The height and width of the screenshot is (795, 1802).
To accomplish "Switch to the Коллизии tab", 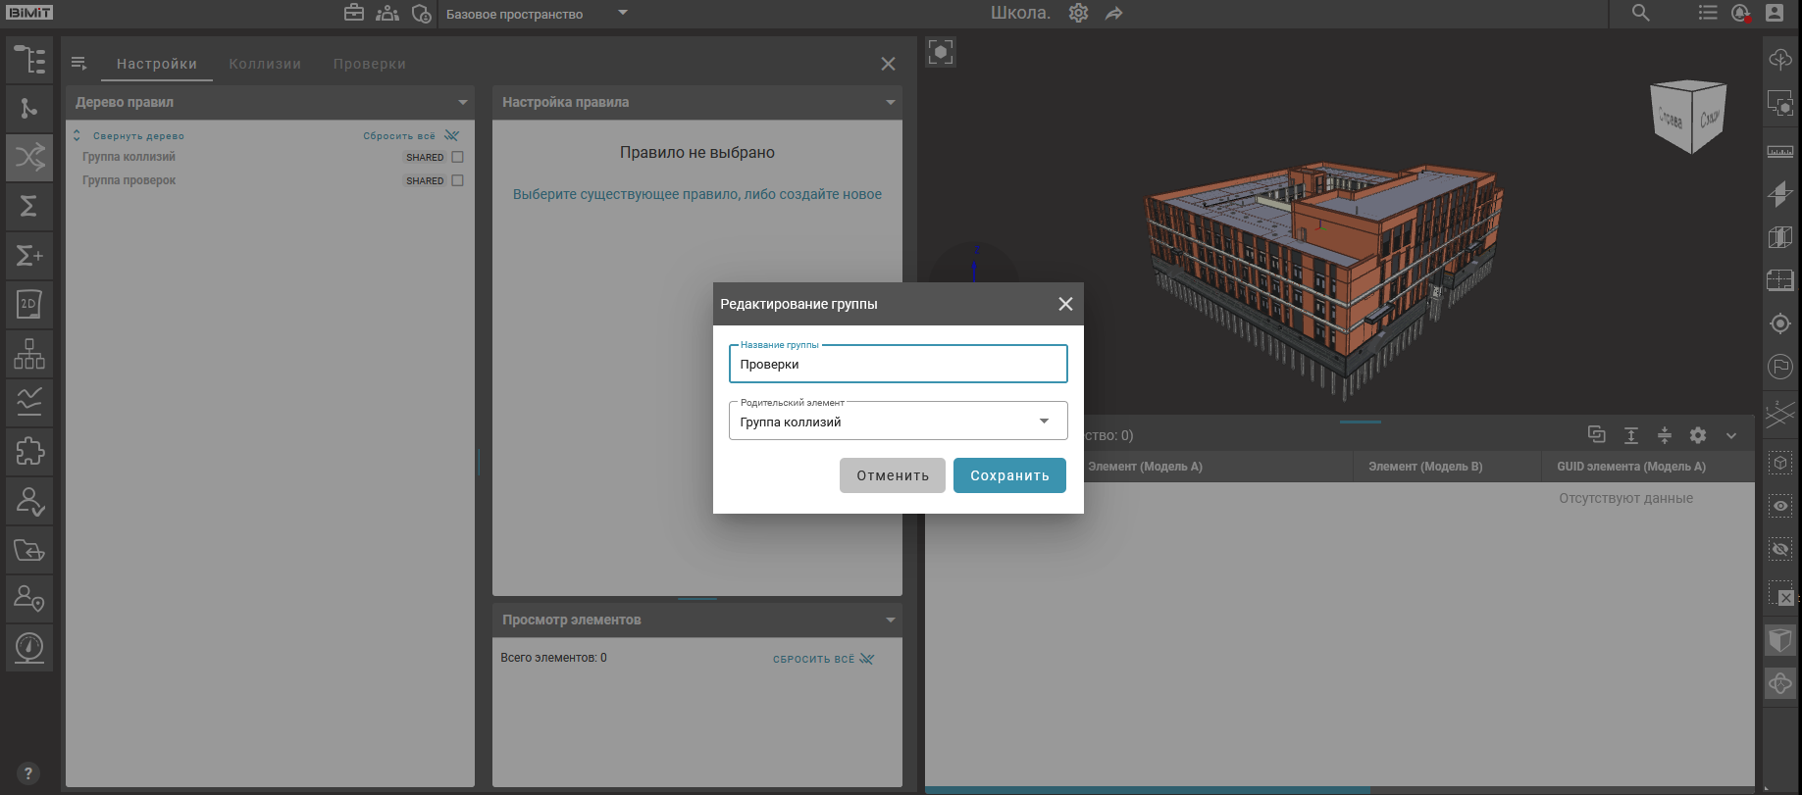I will click(265, 64).
